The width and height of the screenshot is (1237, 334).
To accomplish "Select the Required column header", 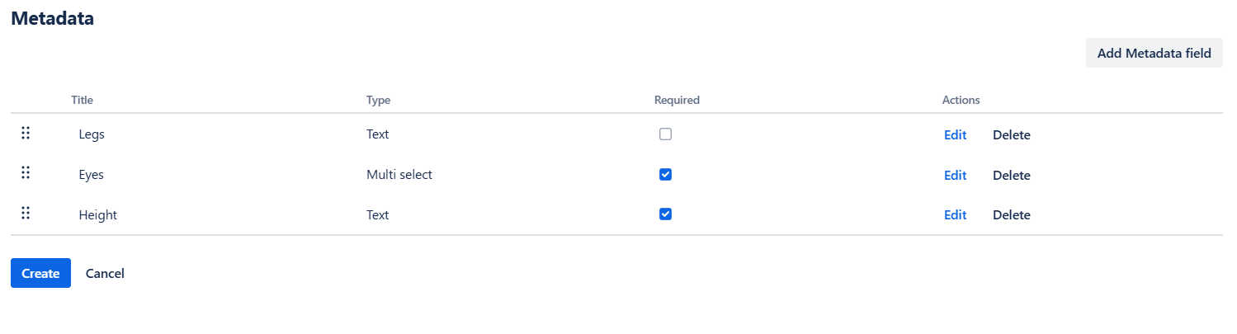I will [x=677, y=100].
